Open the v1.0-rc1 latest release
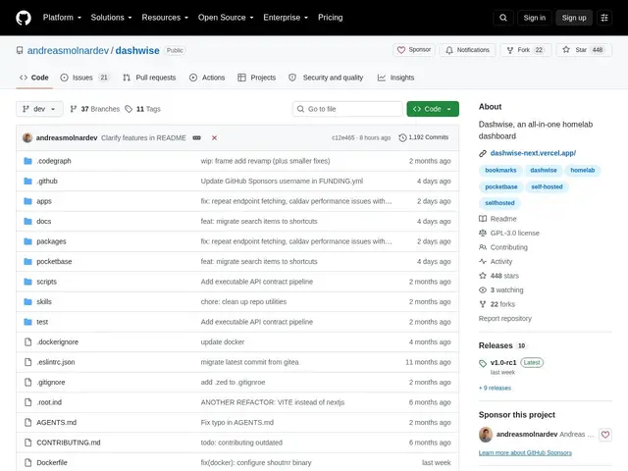The width and height of the screenshot is (628, 471). [503, 362]
